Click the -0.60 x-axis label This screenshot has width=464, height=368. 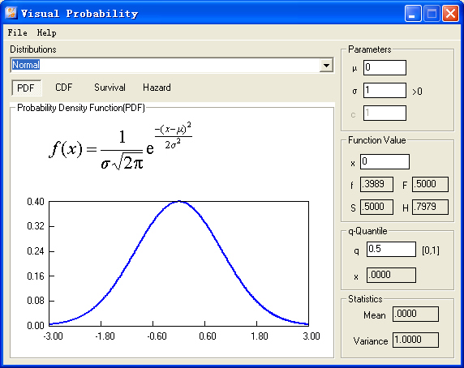pyautogui.click(x=157, y=336)
